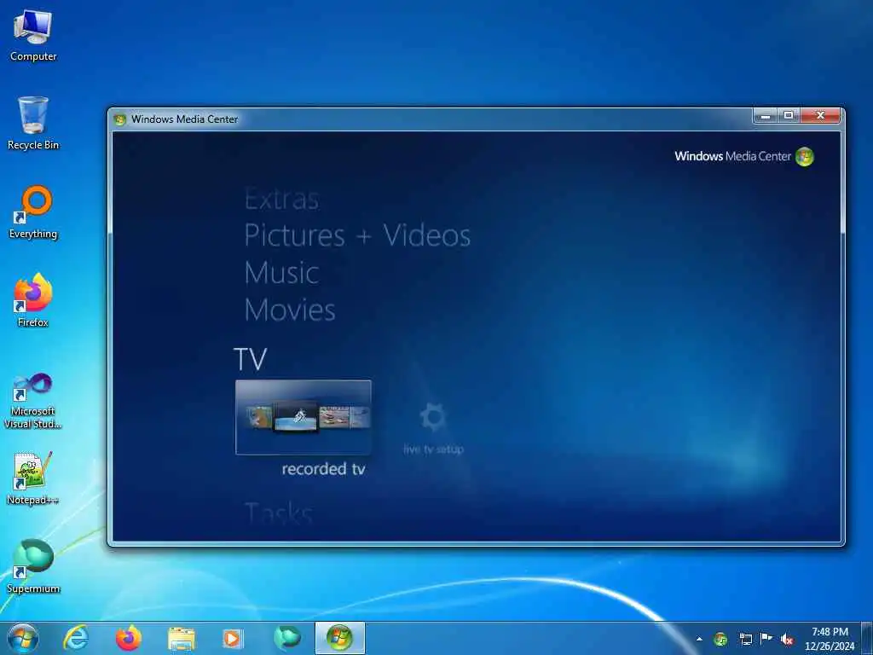Select the Extras menu category
This screenshot has width=873, height=655.
(281, 199)
